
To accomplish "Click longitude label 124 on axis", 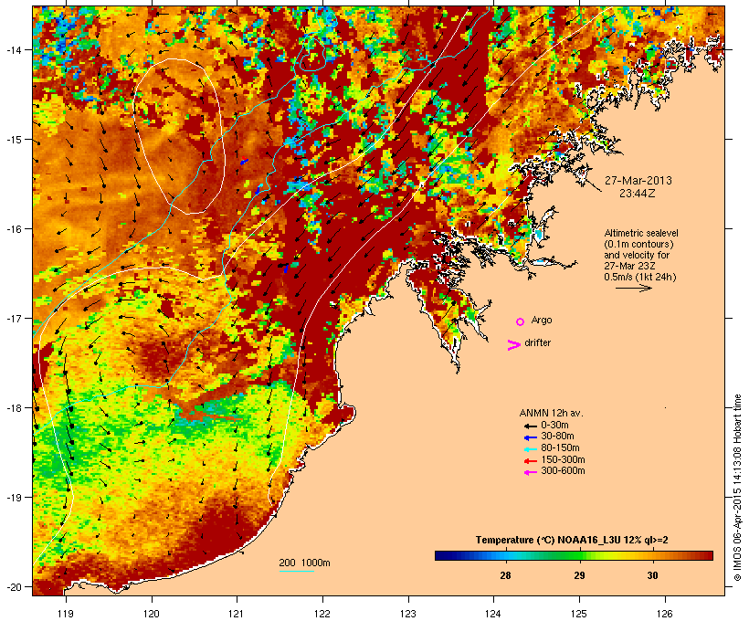I will [493, 614].
